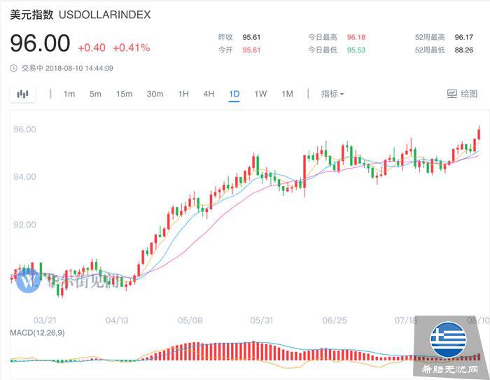Click the 96.00 current price
Screen dimensions: 490x380
pyautogui.click(x=40, y=44)
